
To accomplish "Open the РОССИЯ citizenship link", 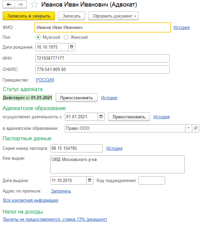I will coord(45,80).
